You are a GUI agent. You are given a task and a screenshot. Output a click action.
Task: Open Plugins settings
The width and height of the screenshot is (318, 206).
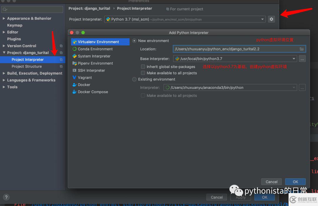coord(14,39)
